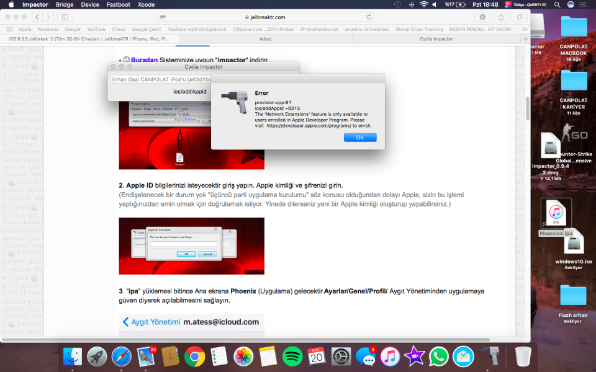
Task: Open System Preferences from the Dock
Action: pyautogui.click(x=341, y=356)
